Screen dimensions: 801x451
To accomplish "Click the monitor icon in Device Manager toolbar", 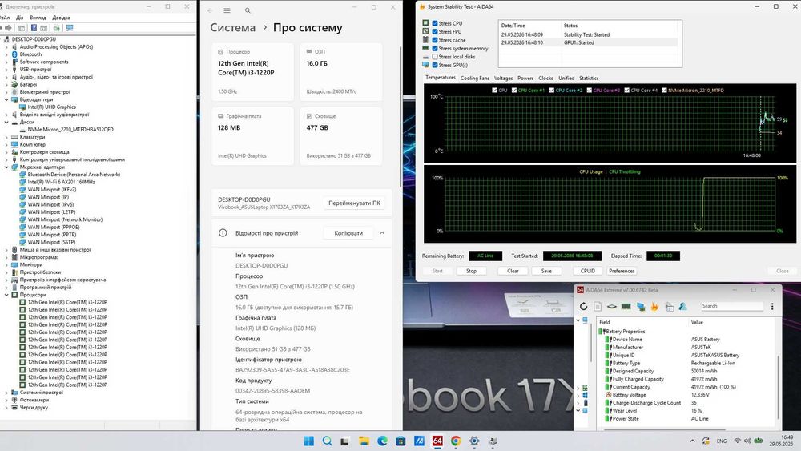I will click(x=70, y=28).
